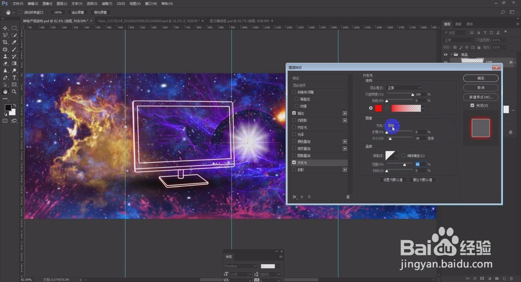Select the Move tool
The width and height of the screenshot is (521, 282).
pos(5,28)
